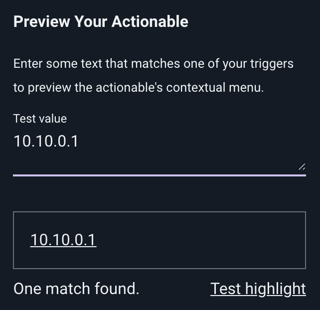Click the word Actionable in the heading

(x=150, y=21)
